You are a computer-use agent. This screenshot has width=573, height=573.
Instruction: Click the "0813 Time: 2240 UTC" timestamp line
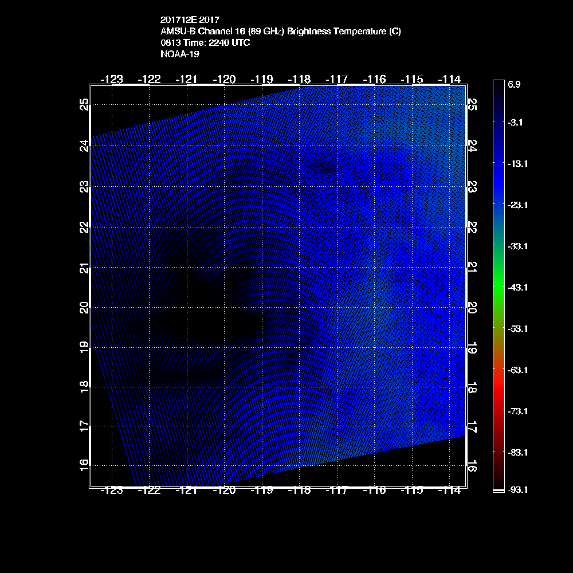click(205, 43)
